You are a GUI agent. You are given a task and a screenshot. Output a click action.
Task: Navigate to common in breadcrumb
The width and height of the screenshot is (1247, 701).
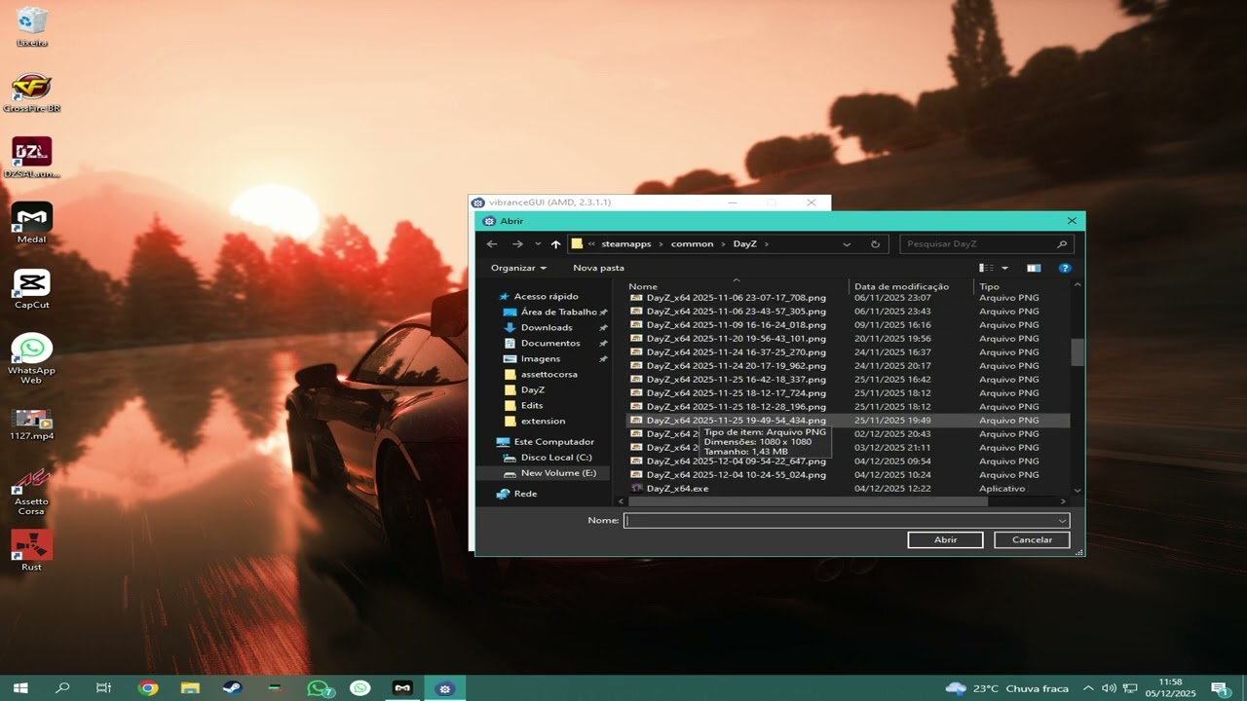[692, 244]
